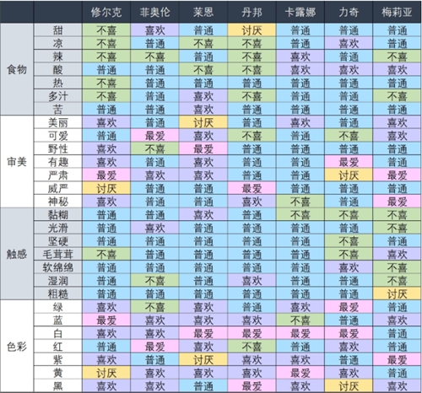Select 梅莉亚's 普通 cell in 白 row
The height and width of the screenshot is (393, 422).
coord(397,333)
